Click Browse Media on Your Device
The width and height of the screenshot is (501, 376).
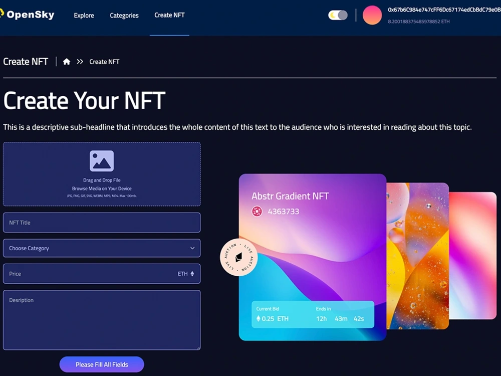(x=102, y=189)
